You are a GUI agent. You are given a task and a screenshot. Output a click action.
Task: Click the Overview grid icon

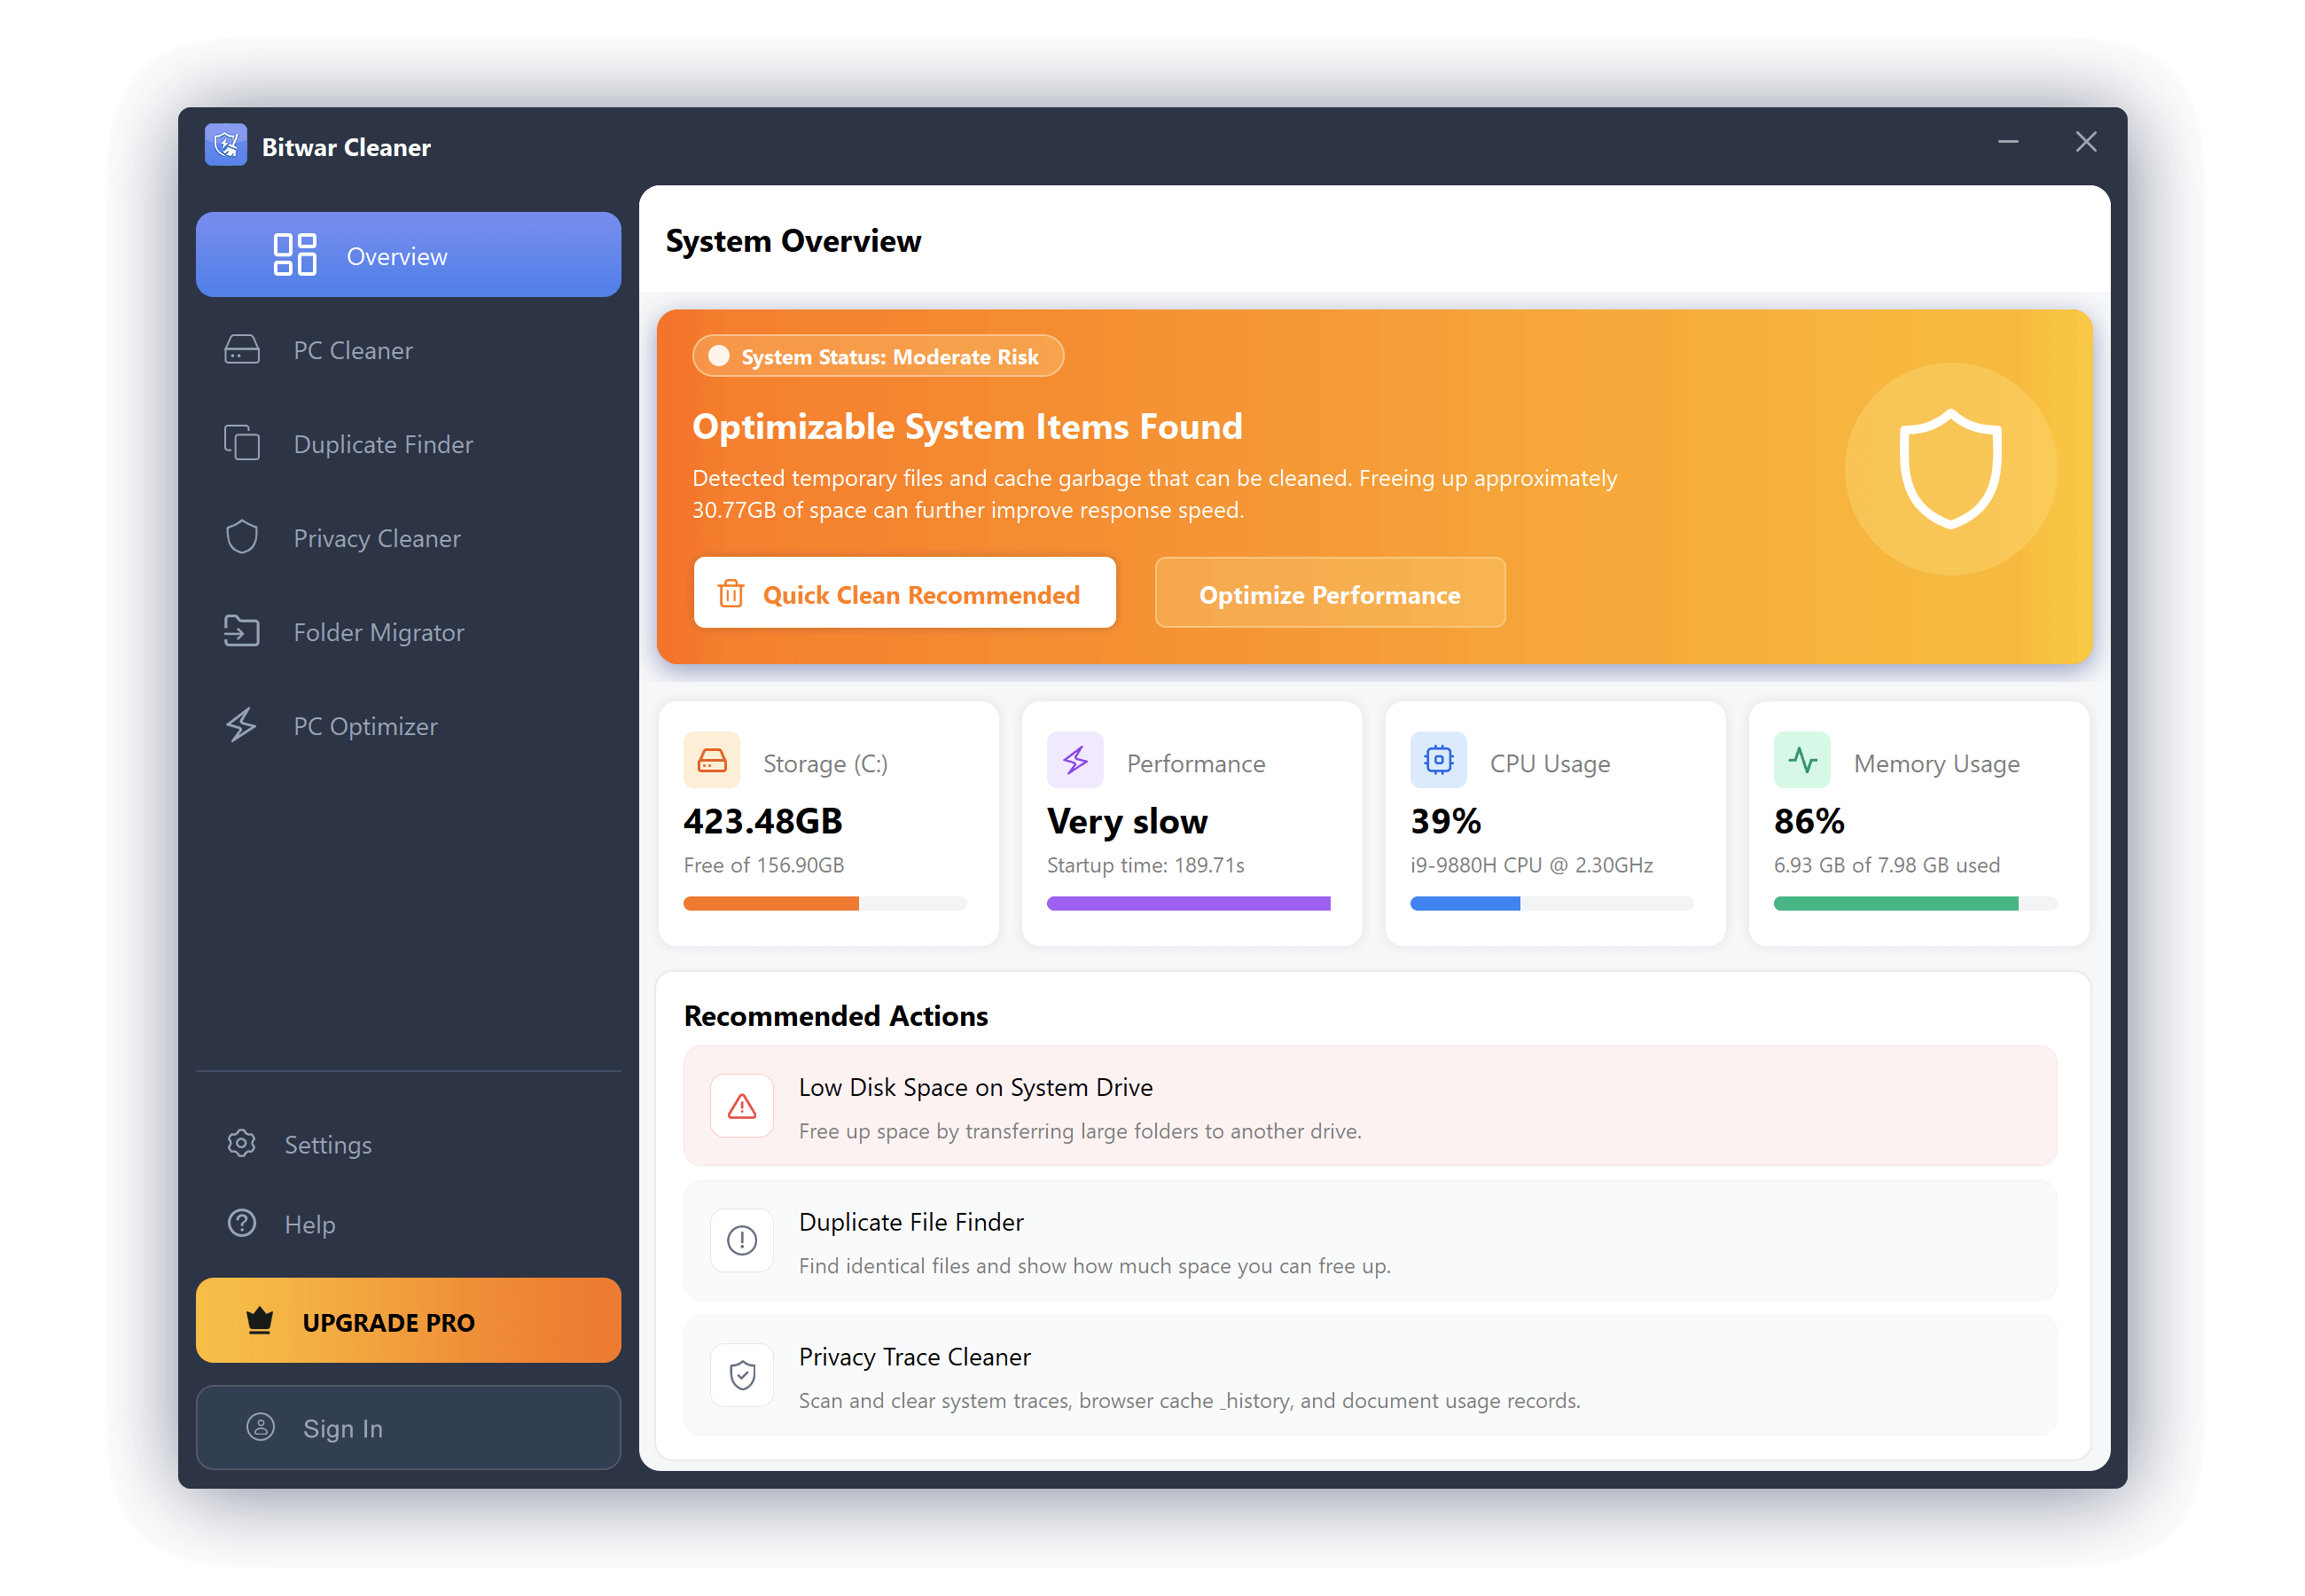point(295,255)
